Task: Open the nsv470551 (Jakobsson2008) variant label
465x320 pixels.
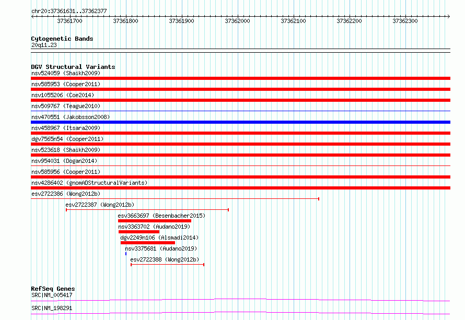Action: pos(71,117)
